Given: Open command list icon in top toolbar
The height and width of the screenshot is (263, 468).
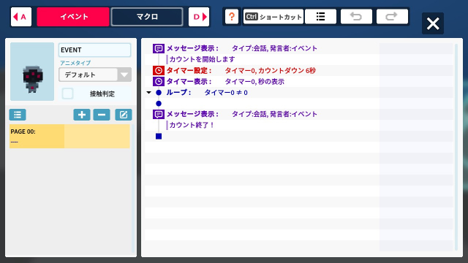Looking at the screenshot, I should pos(320,16).
